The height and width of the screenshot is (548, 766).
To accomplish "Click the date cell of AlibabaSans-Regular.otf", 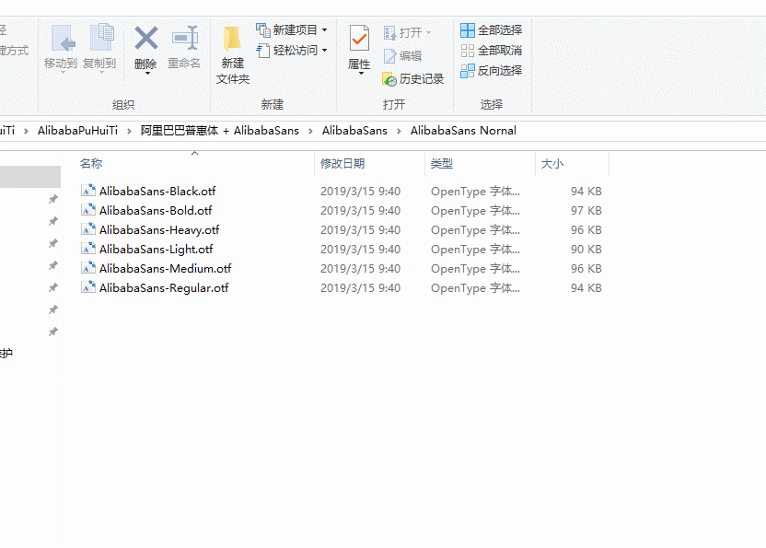I will tap(361, 288).
